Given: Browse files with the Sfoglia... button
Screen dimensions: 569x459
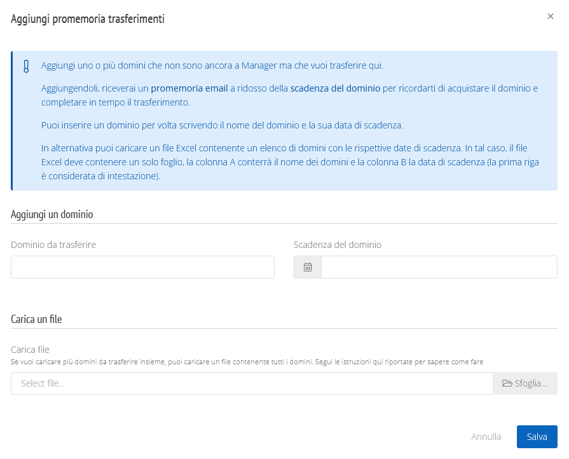Looking at the screenshot, I should click(x=525, y=383).
